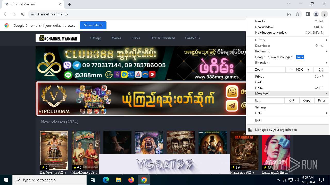The width and height of the screenshot is (330, 185).
Task: Expand the More tools submenu
Action: [288, 94]
